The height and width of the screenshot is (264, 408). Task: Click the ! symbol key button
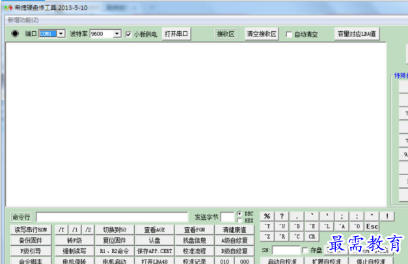pyautogui.click(x=387, y=216)
